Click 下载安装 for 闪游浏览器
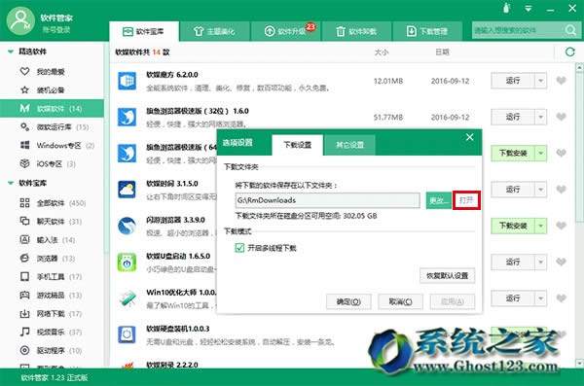Screen dimensions: 584x386 click(x=513, y=226)
